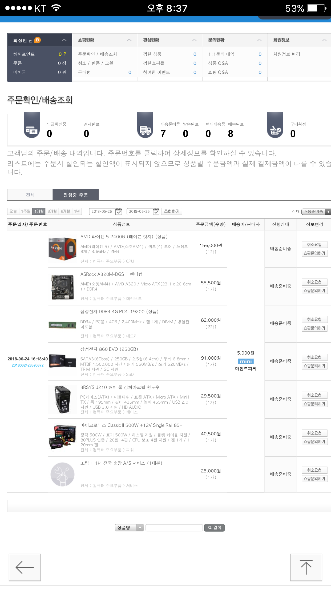Open the 상품명 search type dropdown
The image size is (331, 589).
point(130,528)
